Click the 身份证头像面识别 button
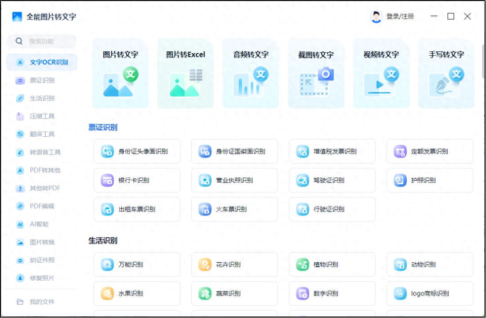The image size is (486, 318). point(137,151)
